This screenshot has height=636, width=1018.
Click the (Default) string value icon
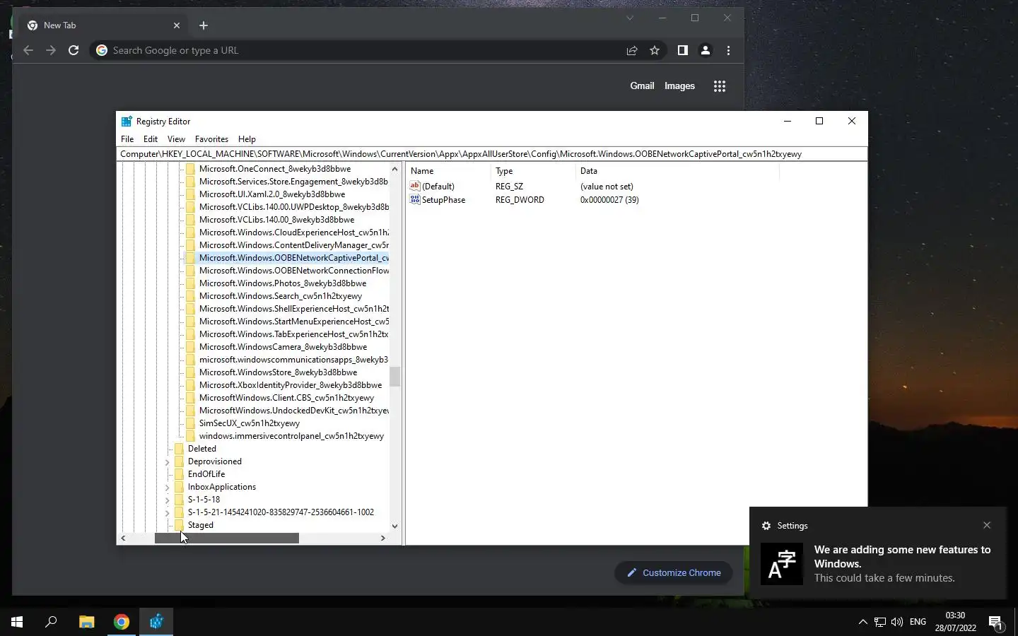click(415, 187)
